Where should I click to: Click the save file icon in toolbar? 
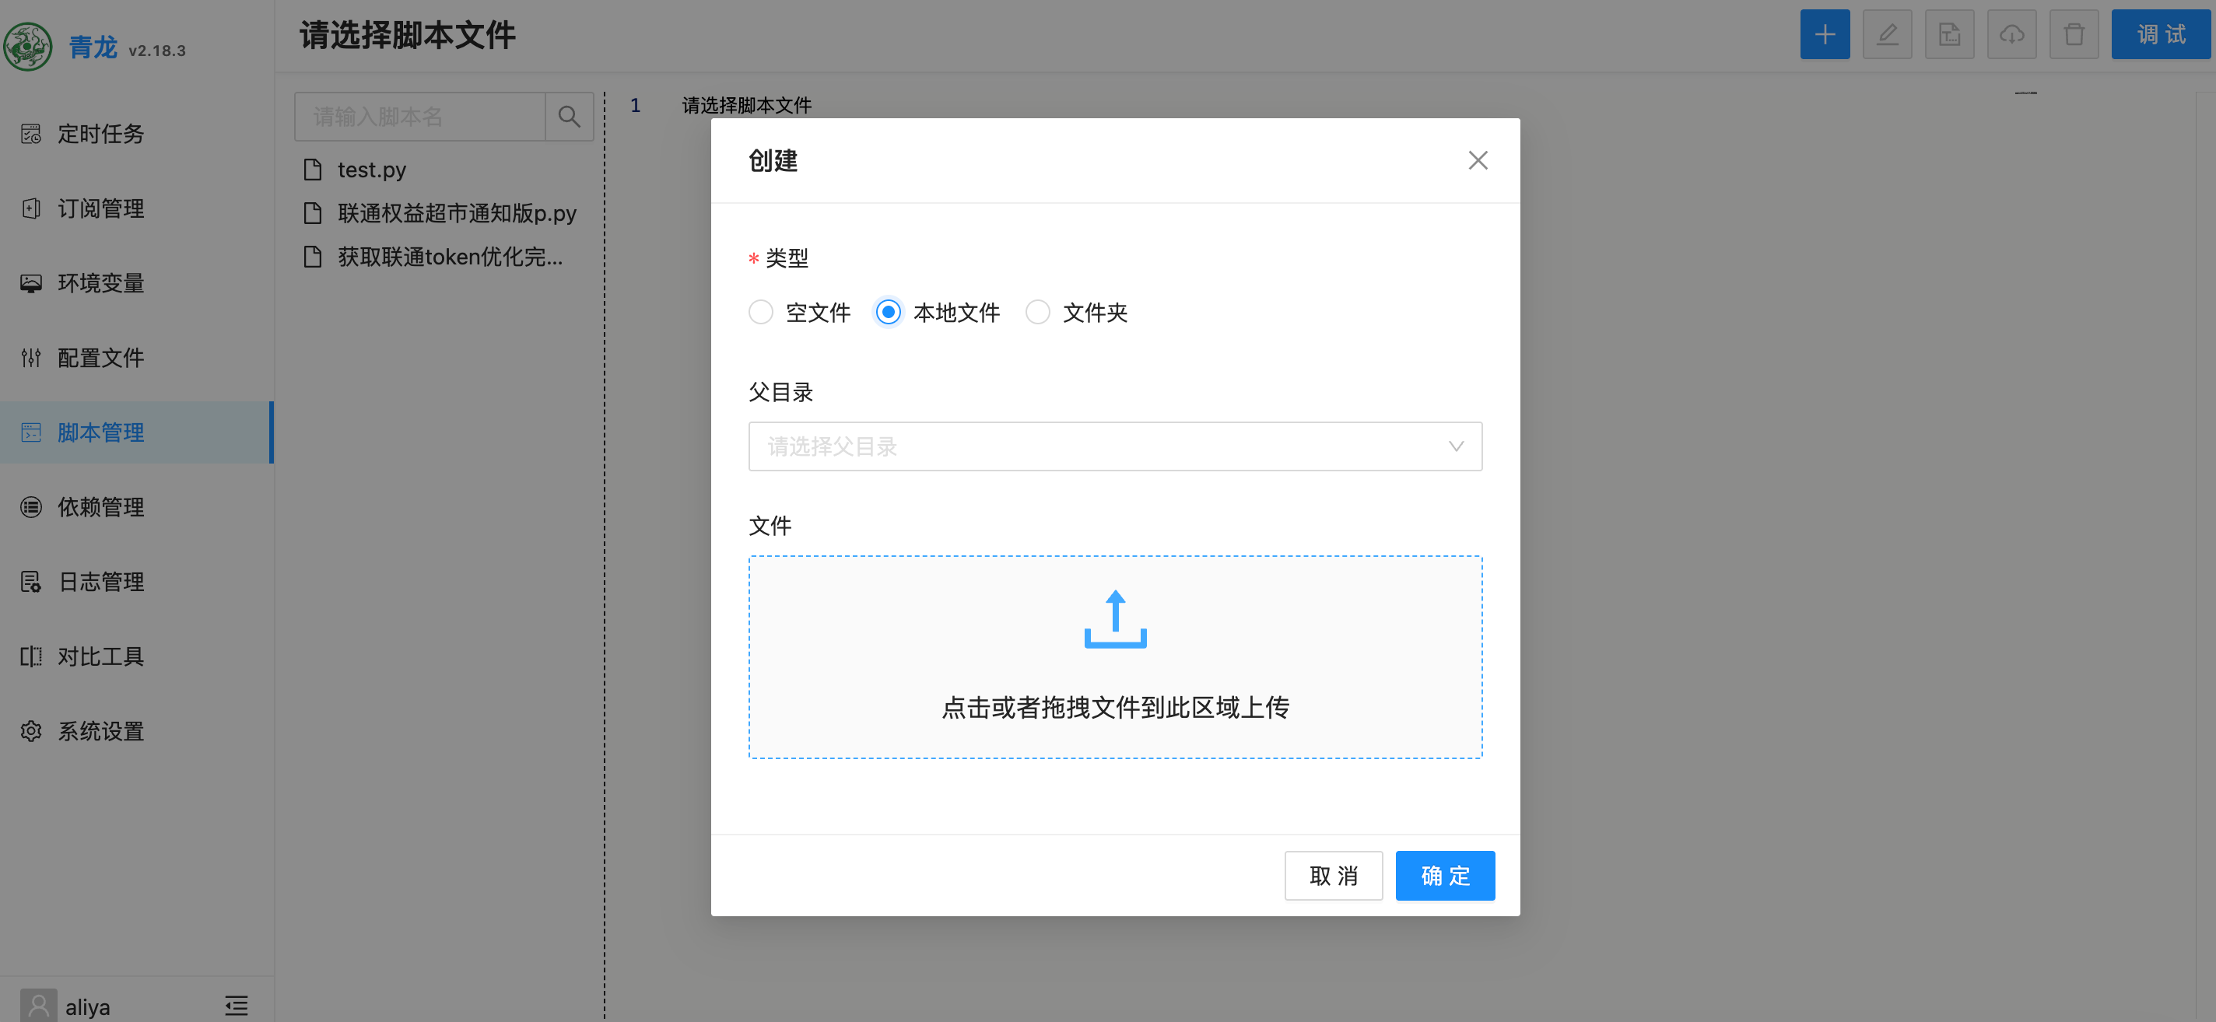click(x=1948, y=34)
